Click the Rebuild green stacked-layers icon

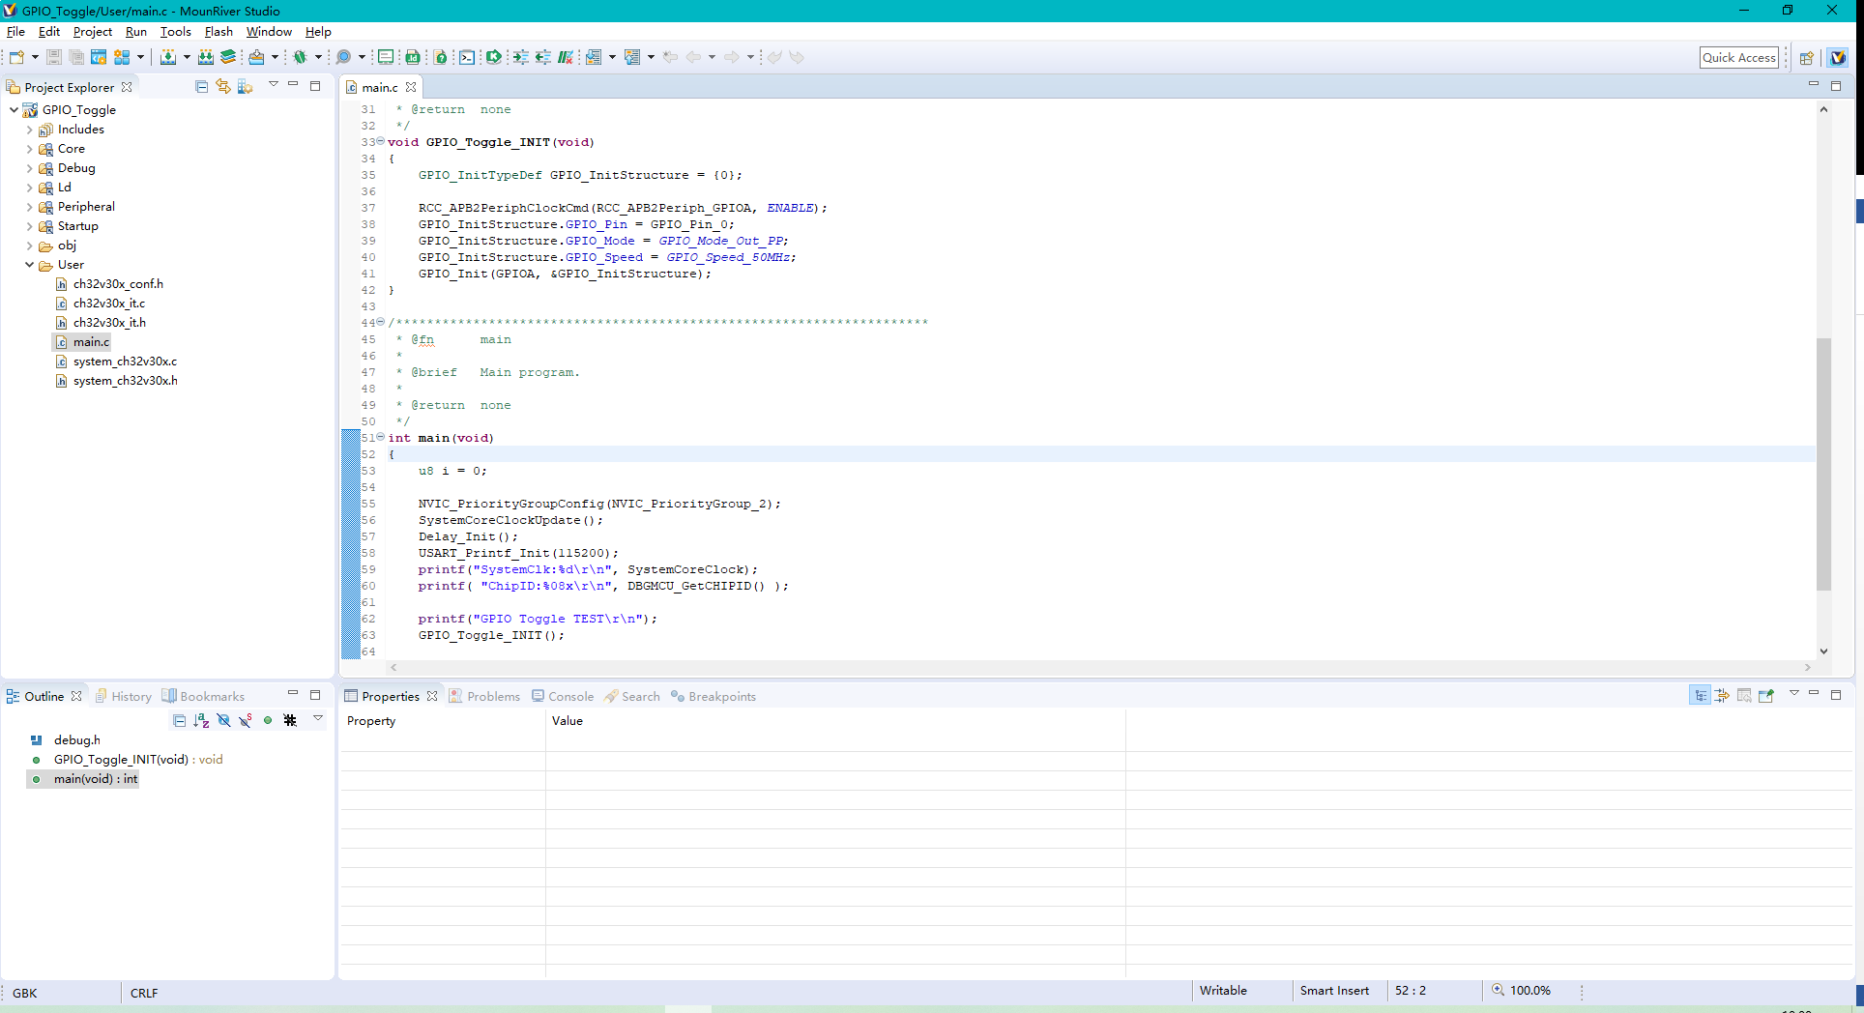[x=228, y=57]
